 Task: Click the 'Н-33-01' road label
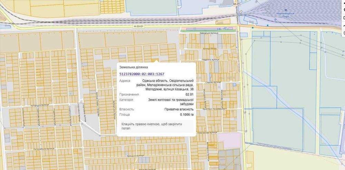[139, 26]
